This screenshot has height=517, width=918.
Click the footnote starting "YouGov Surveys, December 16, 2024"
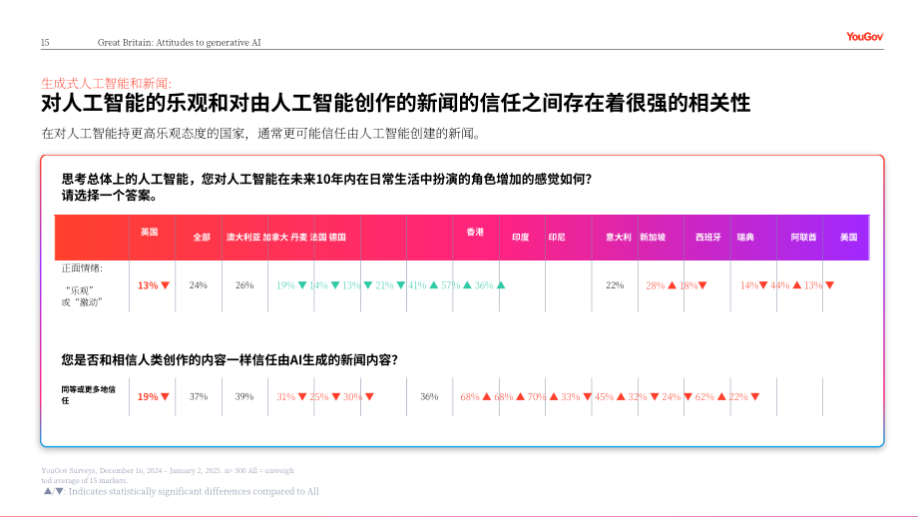tap(168, 475)
